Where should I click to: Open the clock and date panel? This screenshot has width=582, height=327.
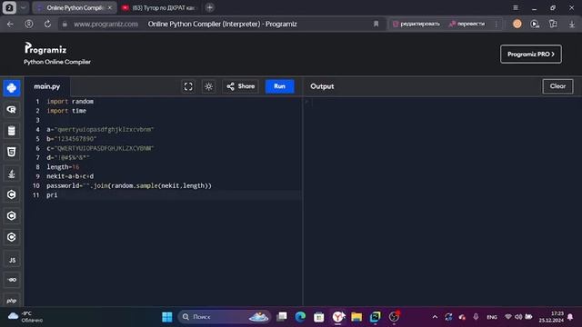[551, 317]
